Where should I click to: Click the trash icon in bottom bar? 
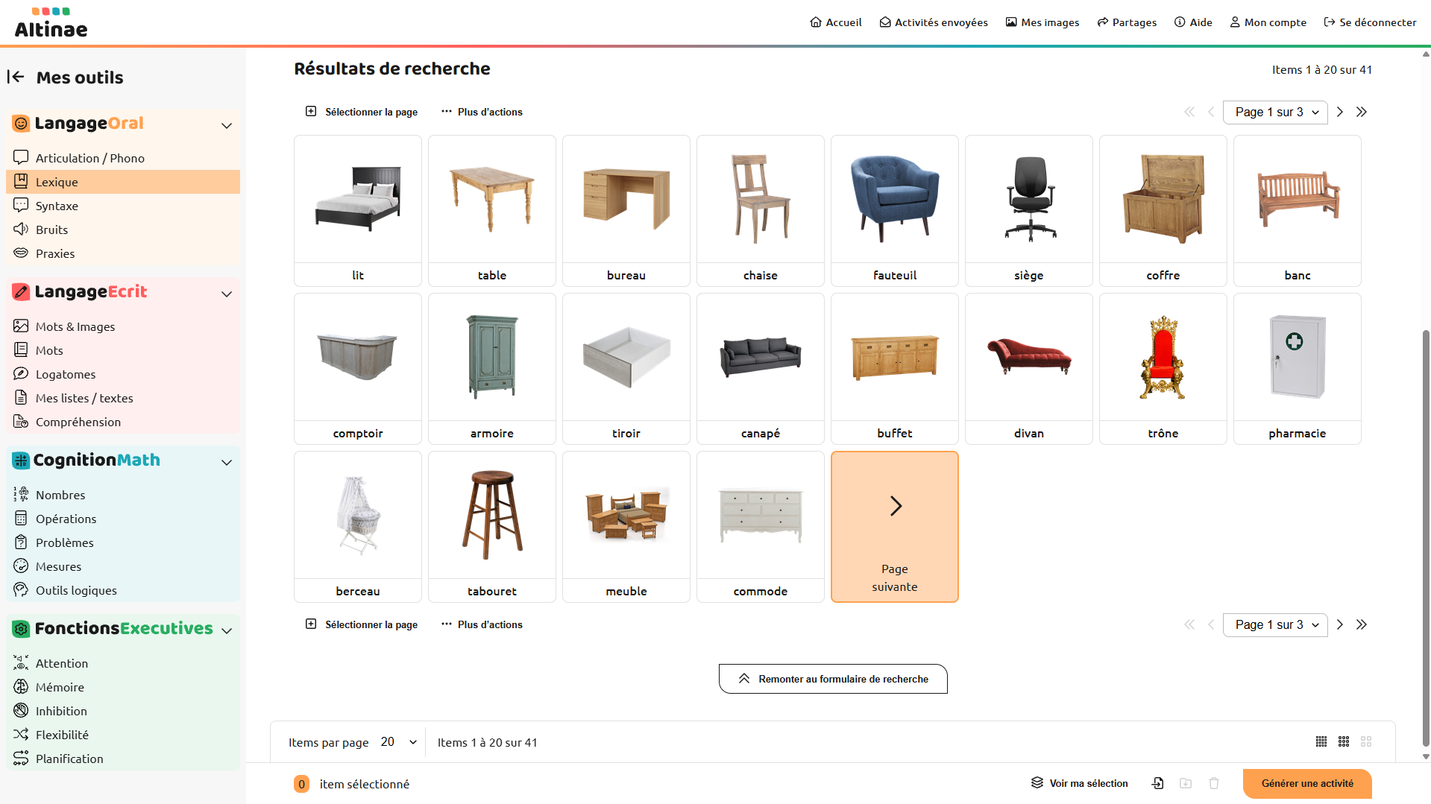(x=1214, y=783)
